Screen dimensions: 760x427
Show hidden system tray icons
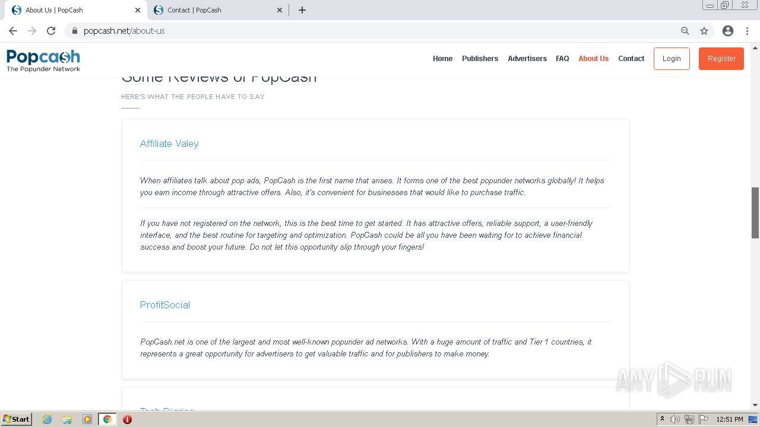[662, 419]
